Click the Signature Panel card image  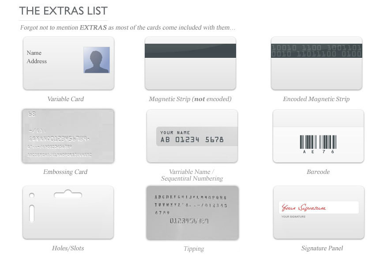319,212
